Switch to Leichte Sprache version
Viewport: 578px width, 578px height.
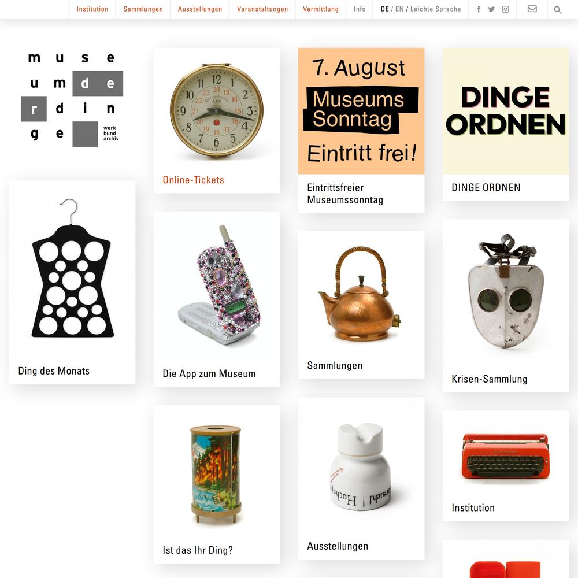click(435, 9)
